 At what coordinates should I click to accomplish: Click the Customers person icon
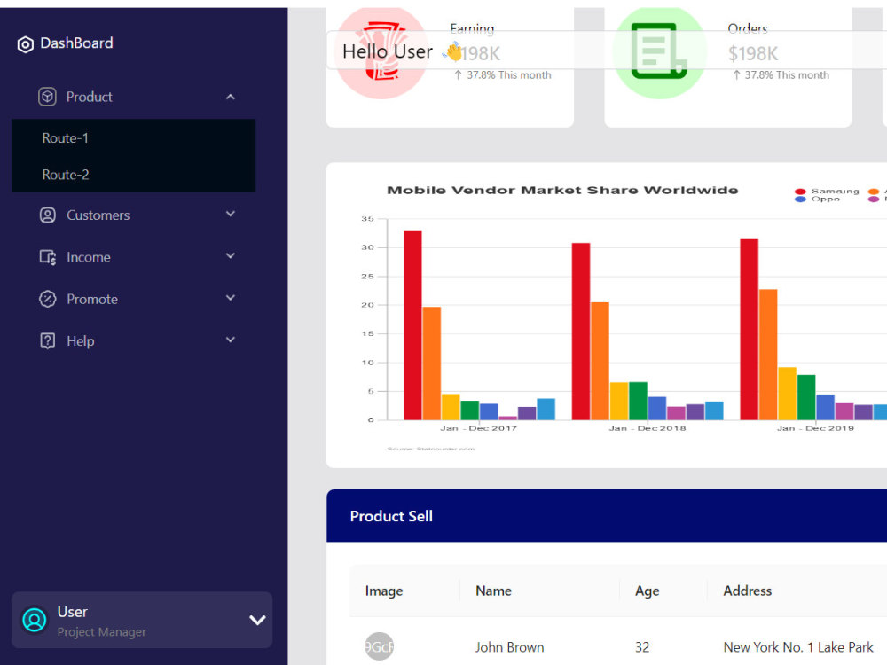(48, 215)
